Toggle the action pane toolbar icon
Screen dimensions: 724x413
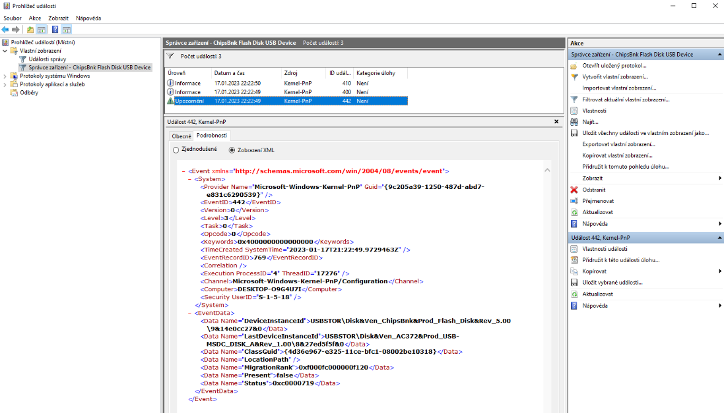[67, 30]
